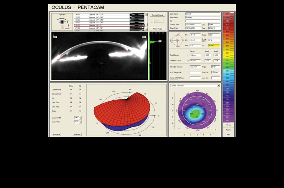This screenshot has height=188, width=284.
Task: Click the 10 µm scale step button
Action: click(228, 125)
